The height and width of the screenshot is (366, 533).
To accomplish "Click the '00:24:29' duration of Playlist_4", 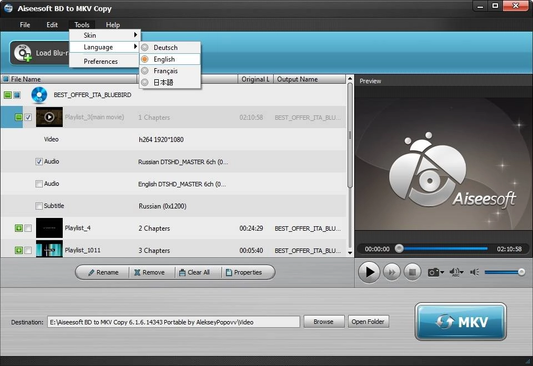I will point(251,228).
